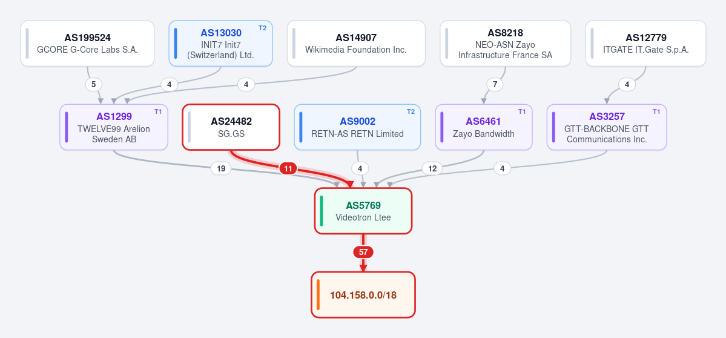
Task: Select the edge count badge 19
Action: (x=221, y=168)
